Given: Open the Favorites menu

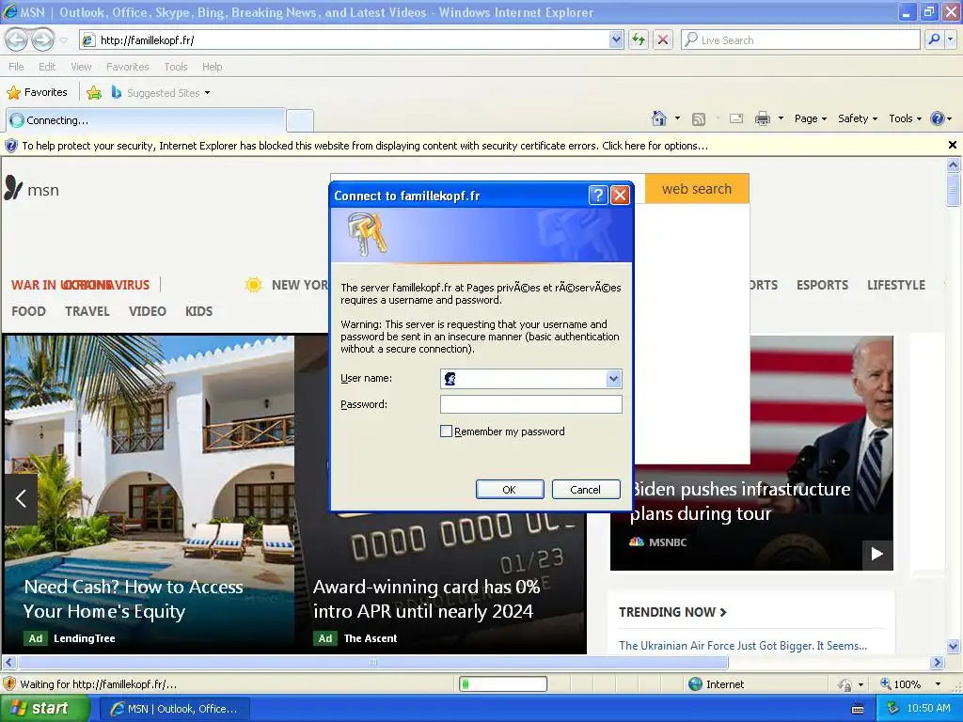Looking at the screenshot, I should click(x=128, y=67).
